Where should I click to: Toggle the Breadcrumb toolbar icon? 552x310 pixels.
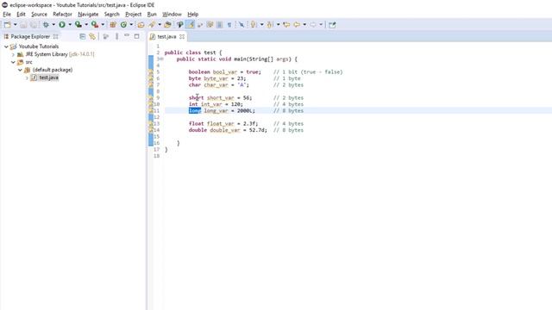[200, 25]
